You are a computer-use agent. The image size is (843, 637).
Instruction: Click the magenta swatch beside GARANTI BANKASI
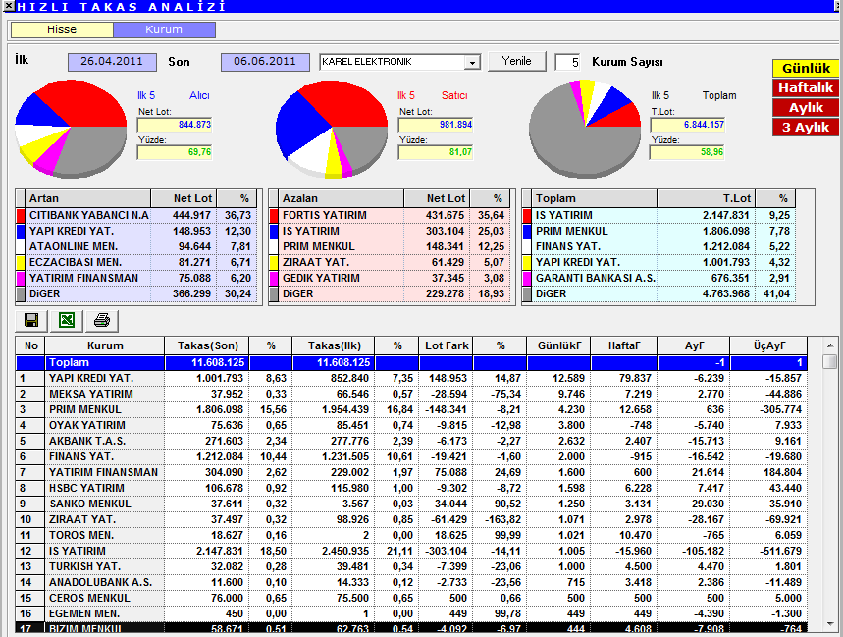pyautogui.click(x=527, y=279)
